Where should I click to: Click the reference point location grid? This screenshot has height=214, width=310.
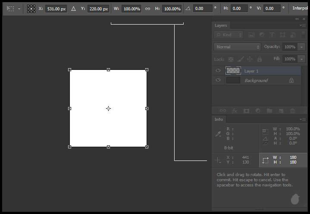coord(31,8)
